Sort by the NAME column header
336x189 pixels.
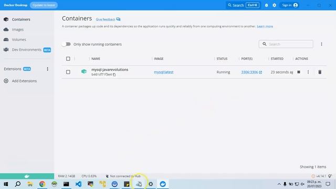pos(96,59)
